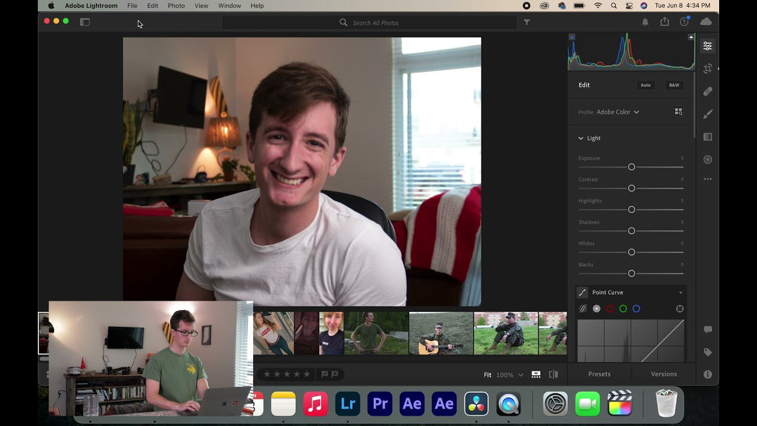Open the Keywords tag panel

tap(707, 352)
